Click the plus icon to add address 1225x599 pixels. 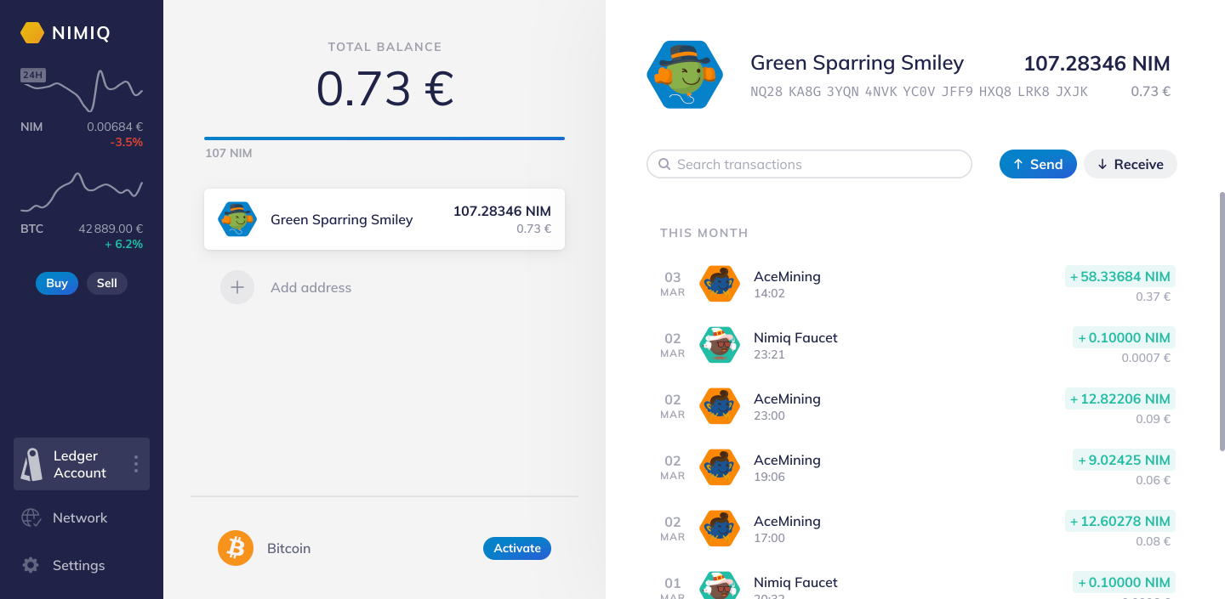(x=237, y=287)
